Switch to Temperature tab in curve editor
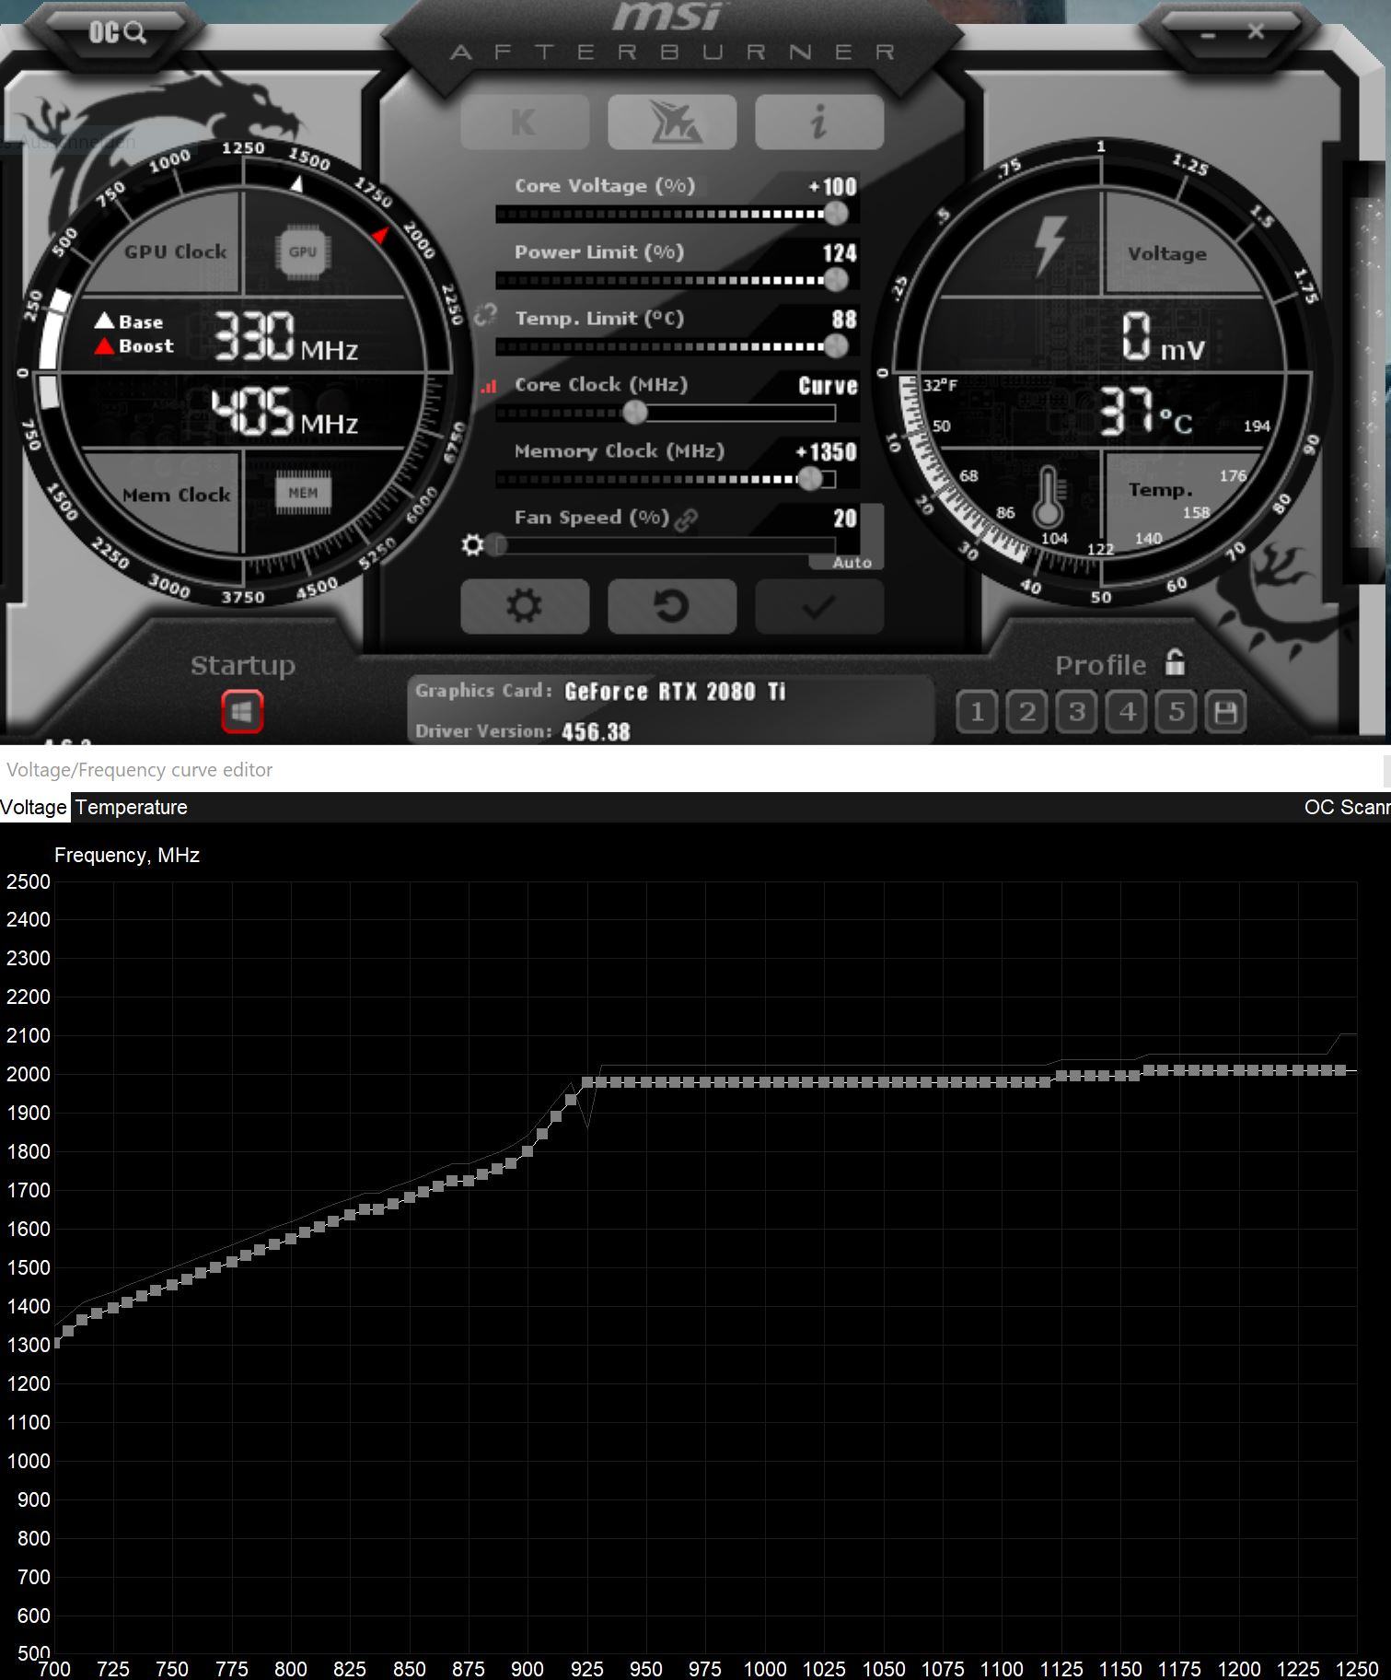The width and height of the screenshot is (1391, 1680). 132,807
